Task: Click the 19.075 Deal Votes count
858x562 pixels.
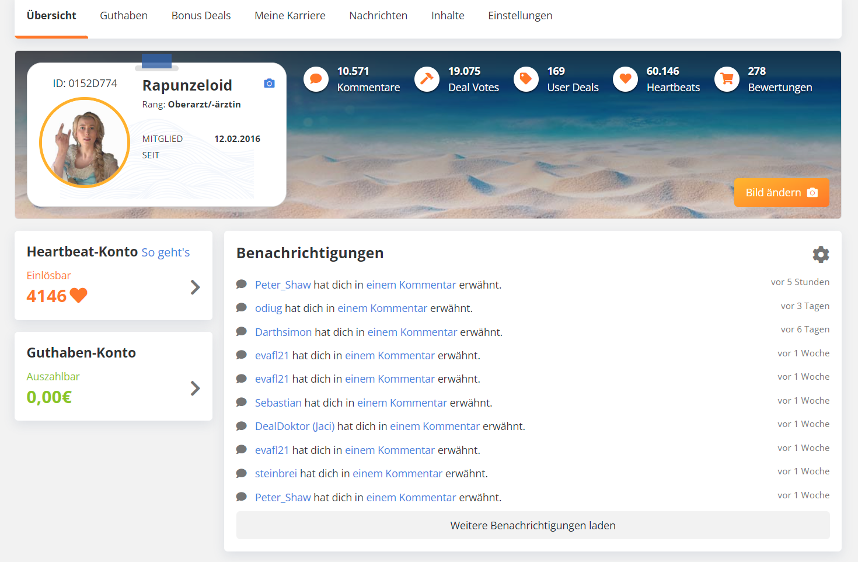Action: pos(465,71)
